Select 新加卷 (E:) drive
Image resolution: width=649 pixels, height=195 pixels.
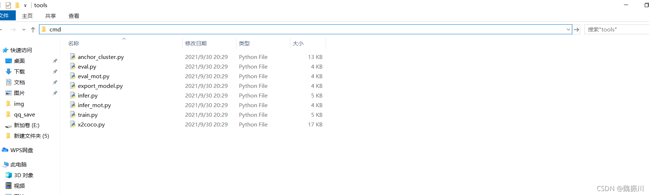tap(23, 125)
